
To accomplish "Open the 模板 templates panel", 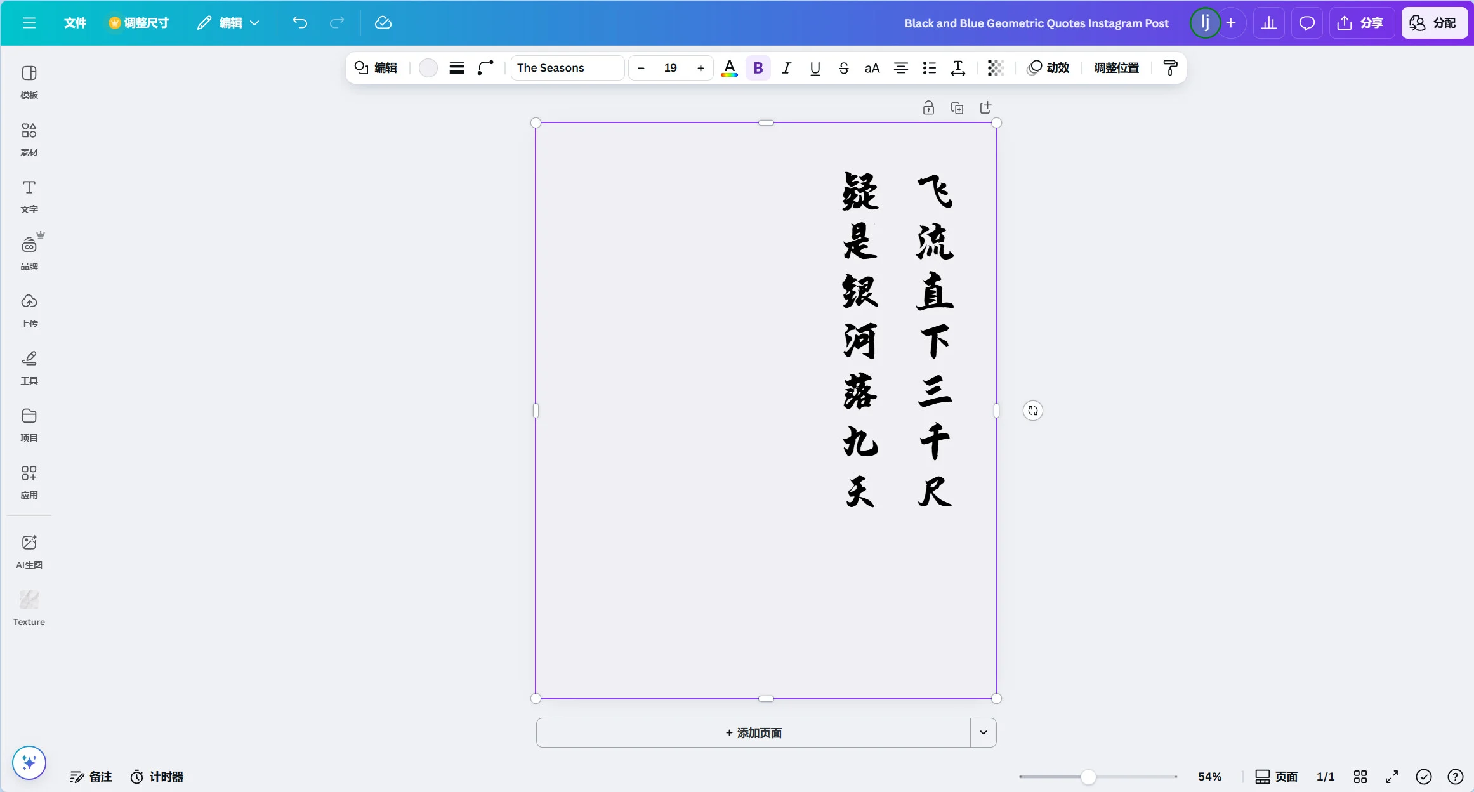I will [x=29, y=82].
